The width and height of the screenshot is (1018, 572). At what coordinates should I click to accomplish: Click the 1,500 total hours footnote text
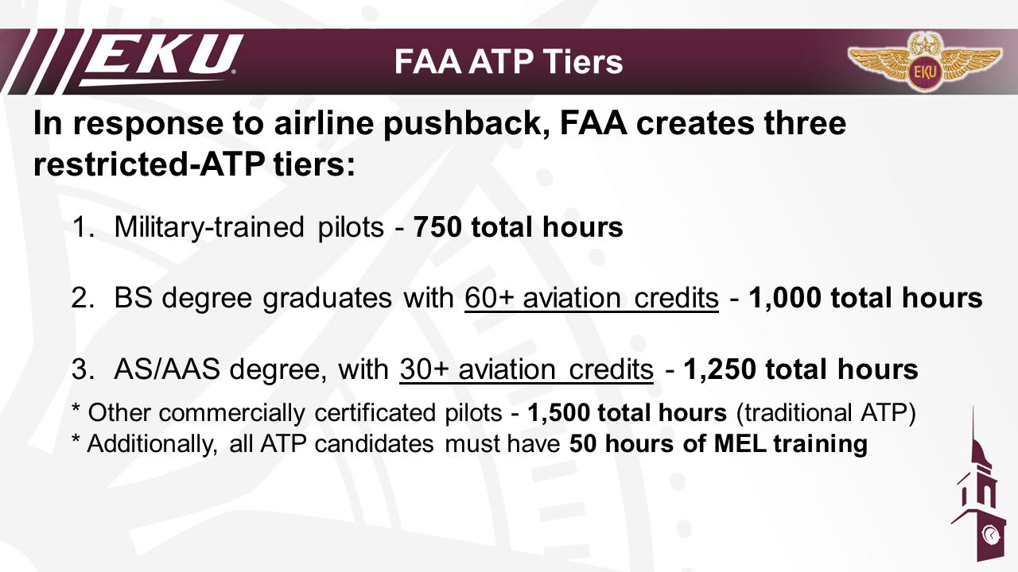(627, 413)
